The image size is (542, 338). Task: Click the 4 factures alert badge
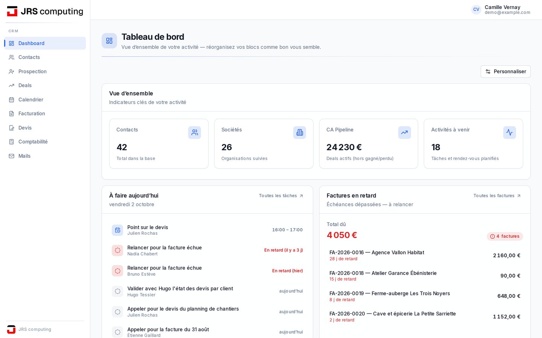point(505,236)
